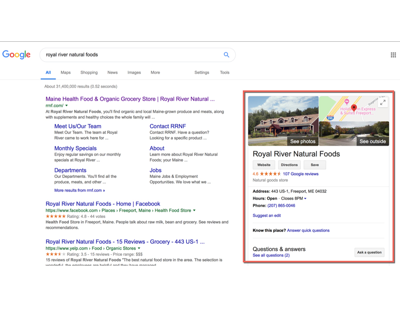This screenshot has width=400, height=311.
Task: Click inside the search query field
Action: point(129,55)
